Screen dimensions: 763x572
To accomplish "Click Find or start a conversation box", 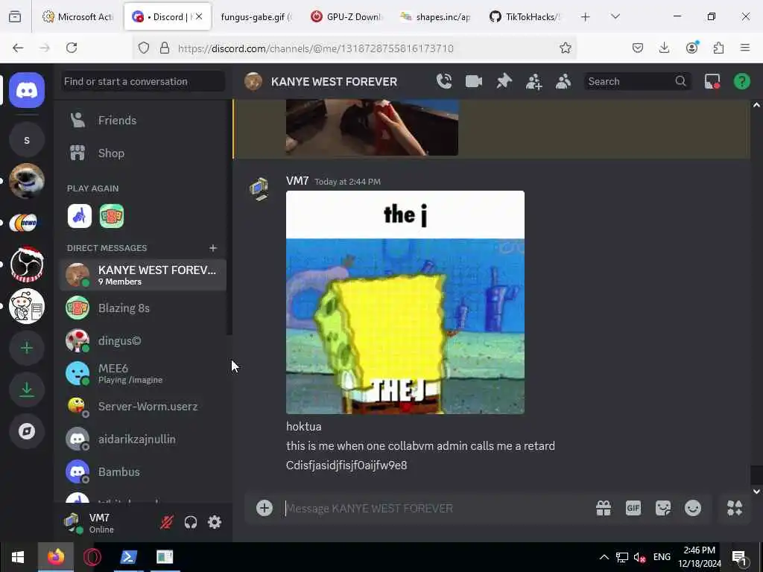I will pyautogui.click(x=144, y=81).
